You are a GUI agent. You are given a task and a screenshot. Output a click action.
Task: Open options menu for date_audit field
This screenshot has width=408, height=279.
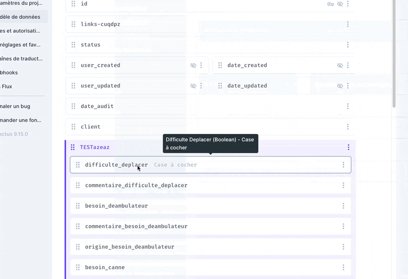[x=348, y=106]
